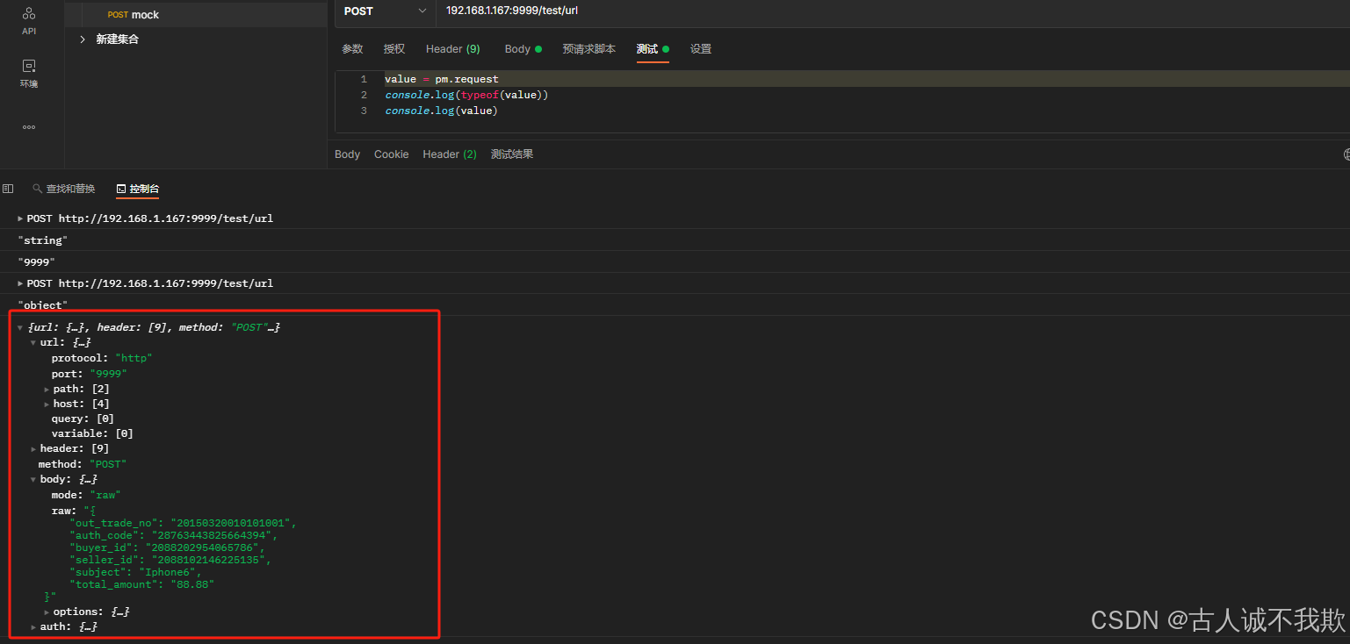This screenshot has height=644, width=1350.
Task: Open the 测试结果 response tab
Action: 512,154
